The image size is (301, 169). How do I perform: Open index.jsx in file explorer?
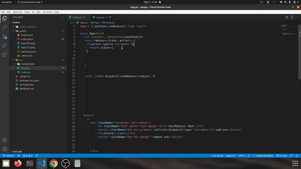click(x=26, y=72)
